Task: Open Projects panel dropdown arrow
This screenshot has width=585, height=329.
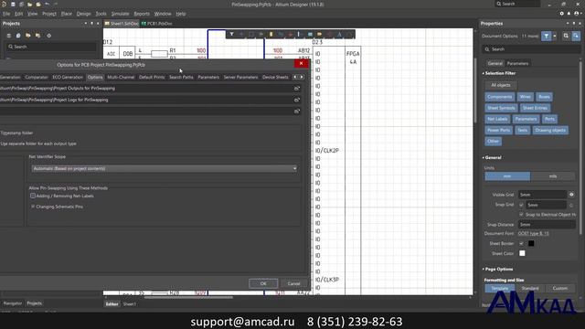Action: pos(86,24)
